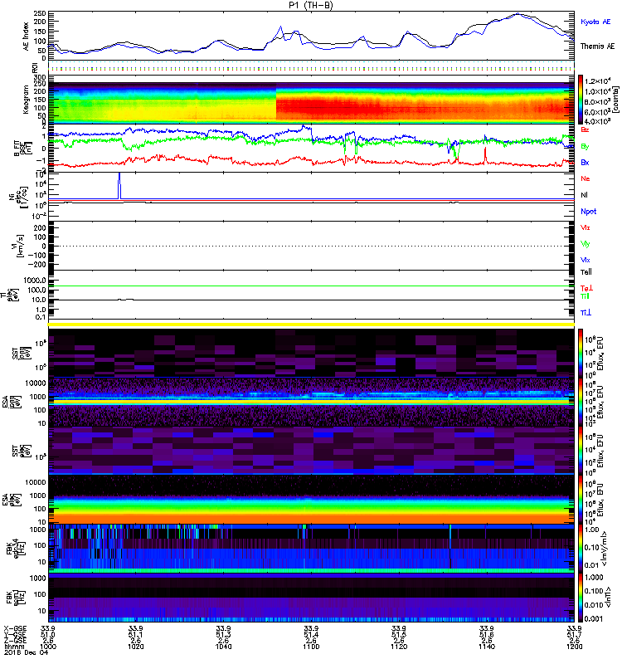The height and width of the screenshot is (664, 622).
Task: Select the blue Npot legend label
Action: tap(588, 212)
